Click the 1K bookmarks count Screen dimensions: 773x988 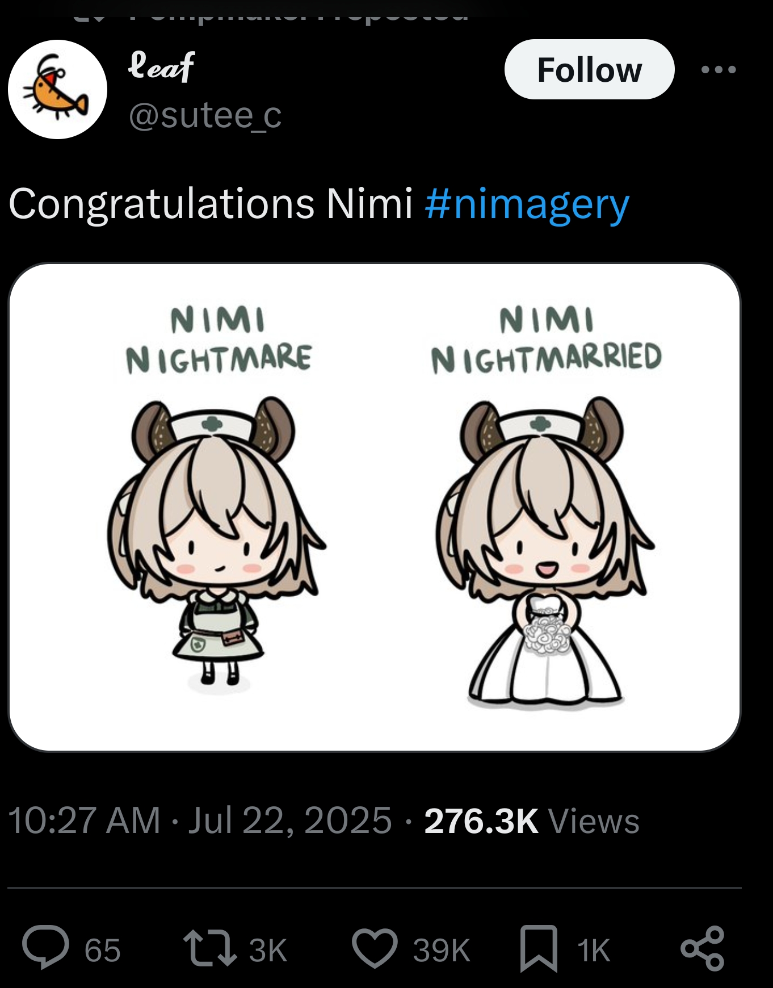[593, 950]
